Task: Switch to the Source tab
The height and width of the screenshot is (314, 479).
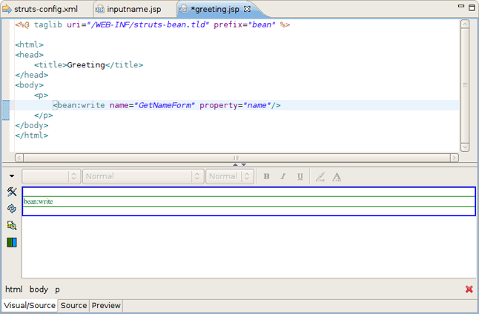Action: [73, 305]
